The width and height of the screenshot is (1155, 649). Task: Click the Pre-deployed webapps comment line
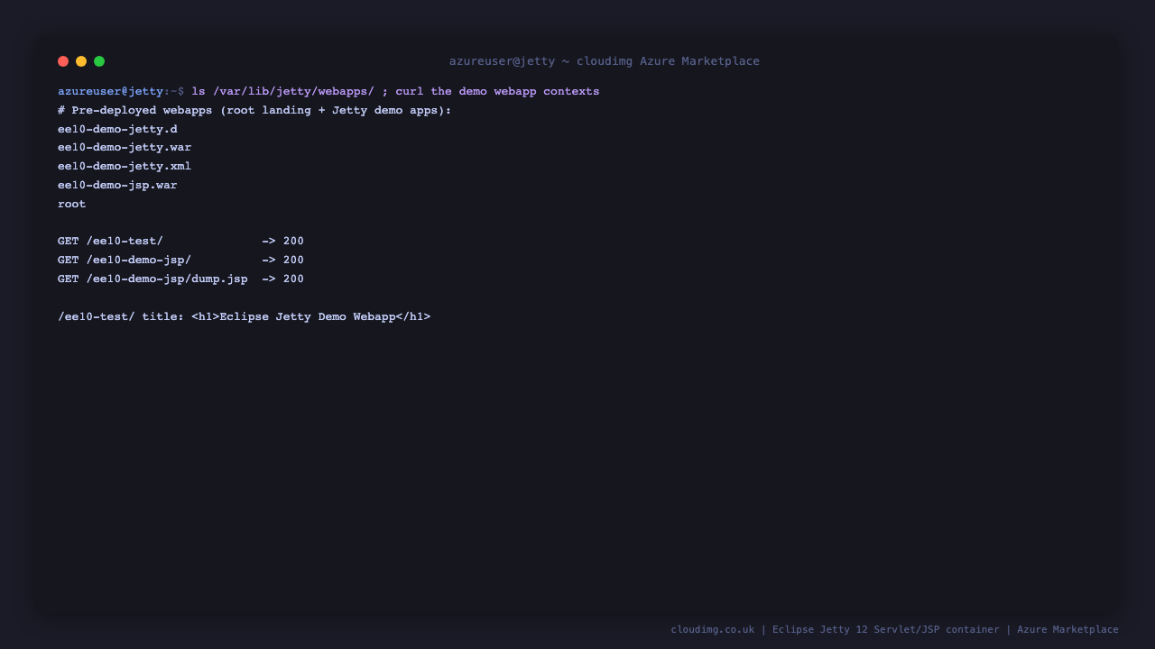(x=254, y=111)
